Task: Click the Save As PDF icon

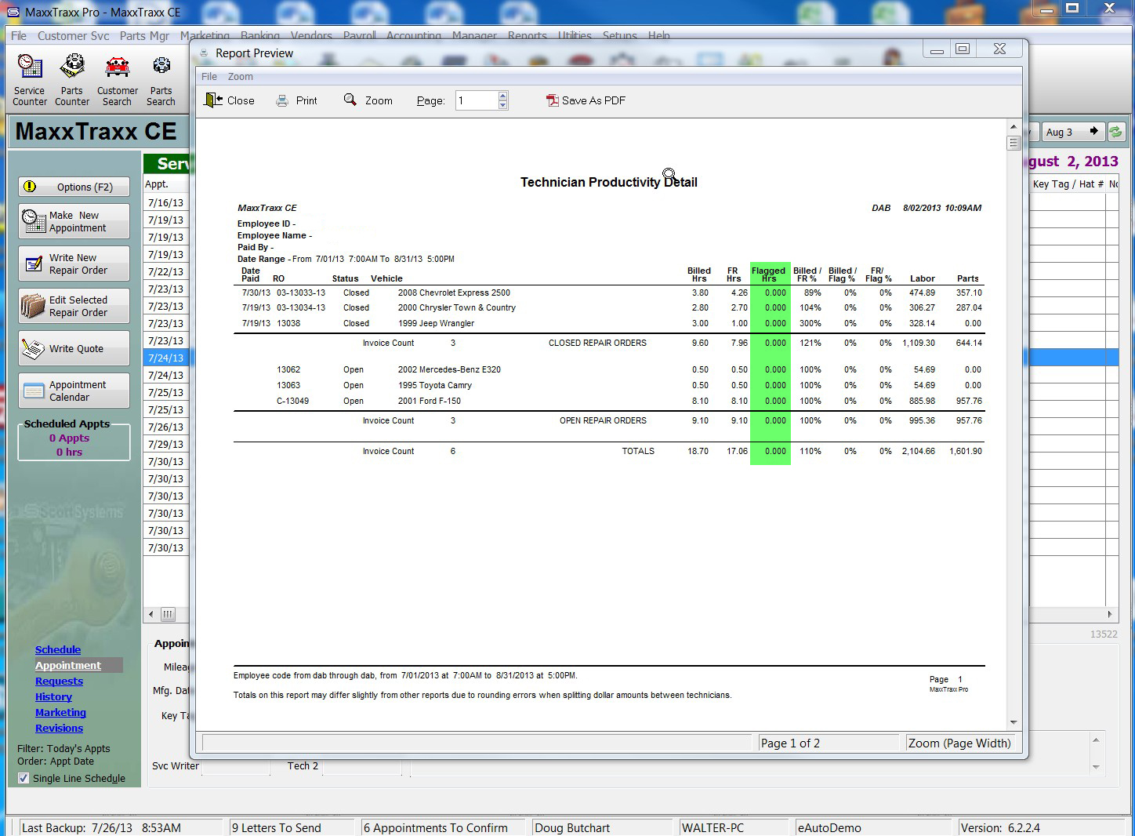Action: [553, 100]
